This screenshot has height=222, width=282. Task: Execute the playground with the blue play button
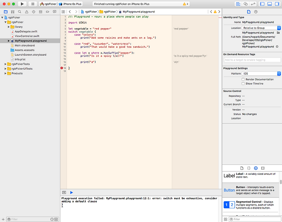tap(71, 192)
